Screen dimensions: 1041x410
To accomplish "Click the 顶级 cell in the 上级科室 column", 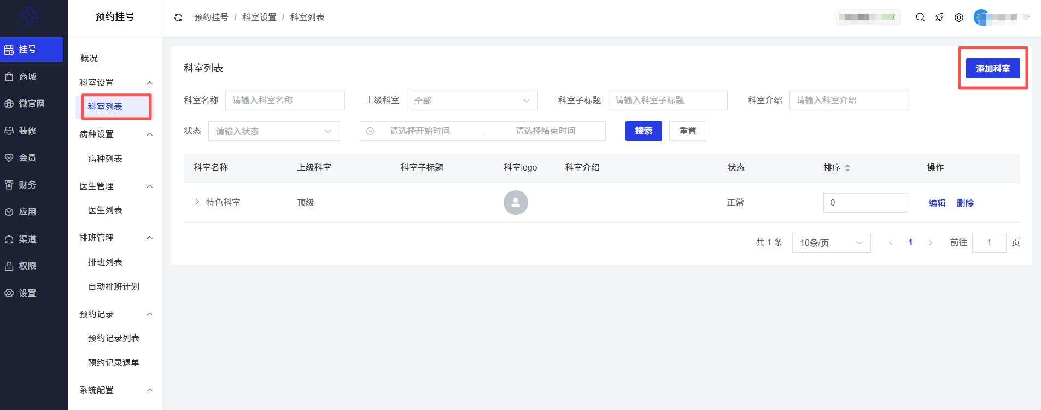I will pyautogui.click(x=306, y=203).
